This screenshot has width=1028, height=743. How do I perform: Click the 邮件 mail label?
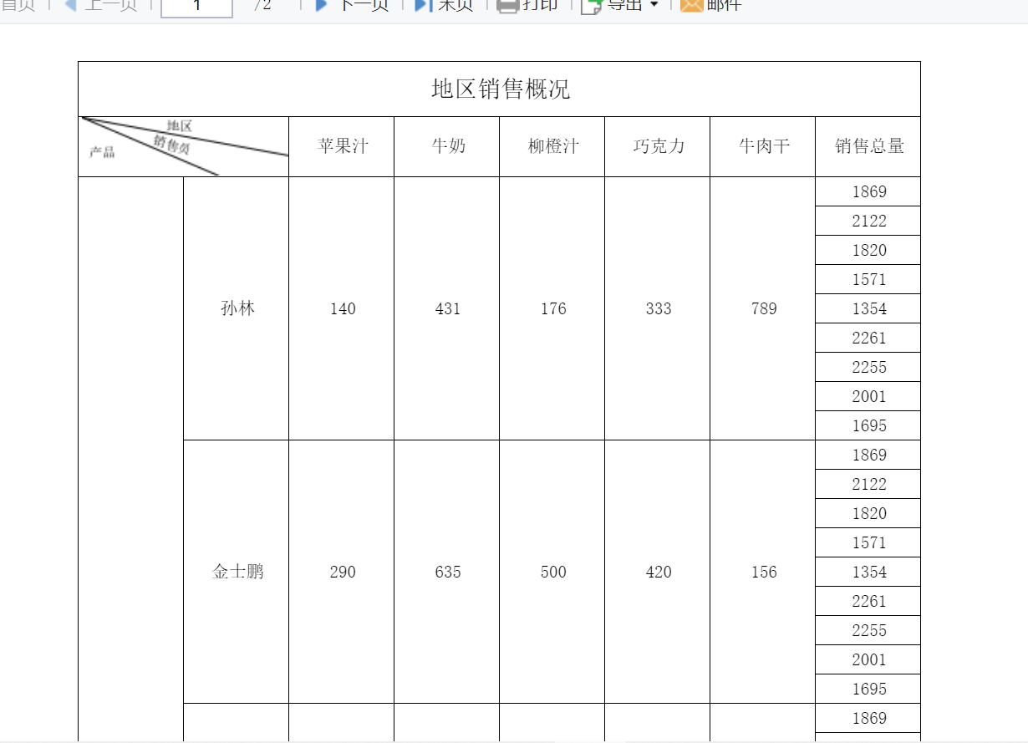(724, 4)
